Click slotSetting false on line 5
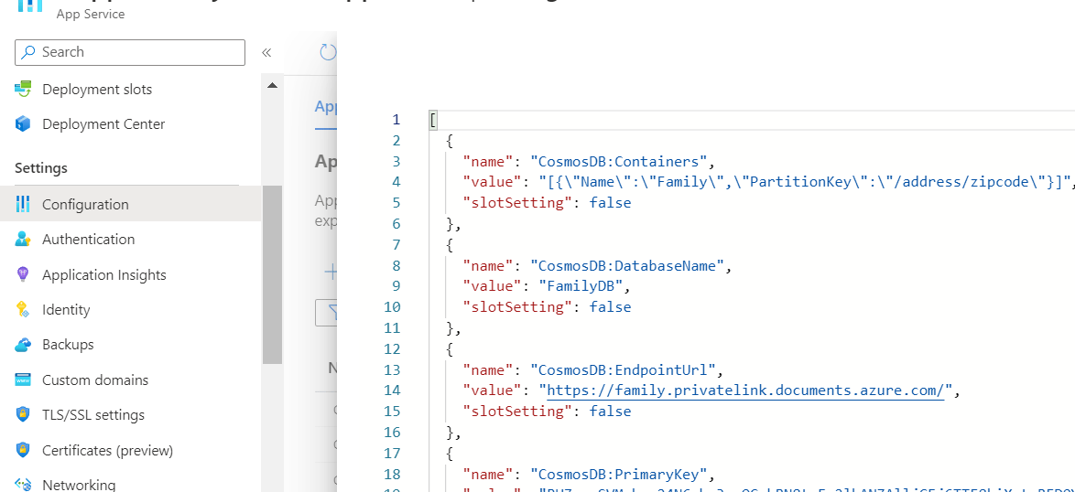 point(610,203)
